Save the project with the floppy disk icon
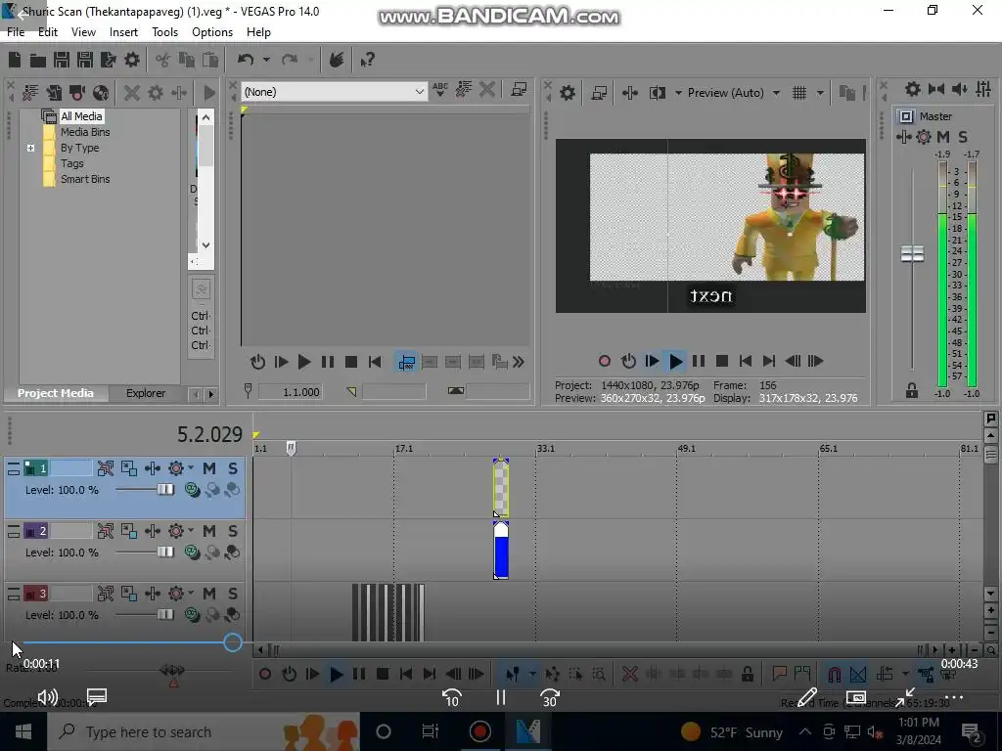Screen dimensions: 1002x751 point(62,60)
